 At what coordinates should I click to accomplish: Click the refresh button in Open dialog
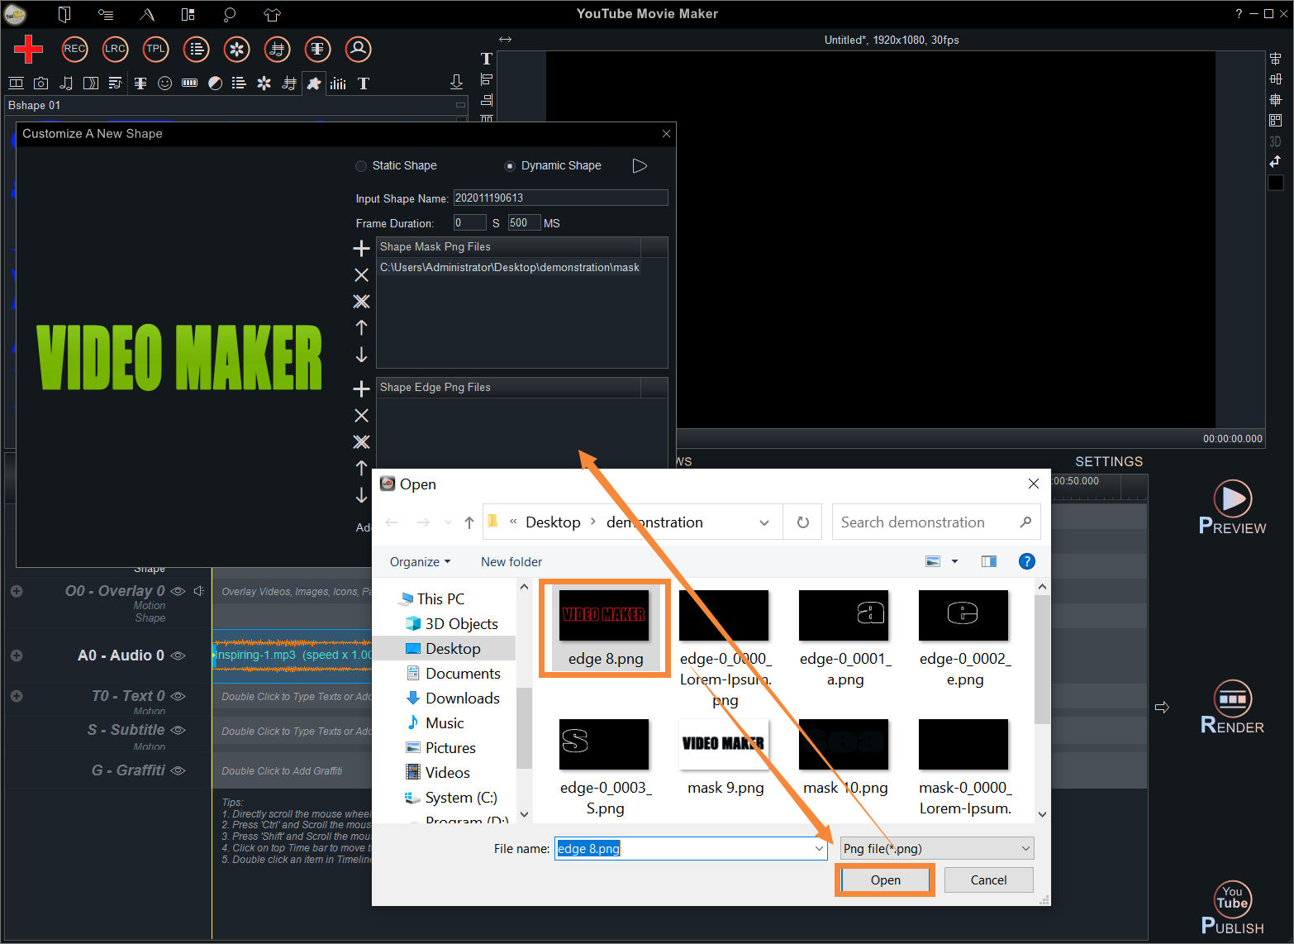(x=803, y=522)
